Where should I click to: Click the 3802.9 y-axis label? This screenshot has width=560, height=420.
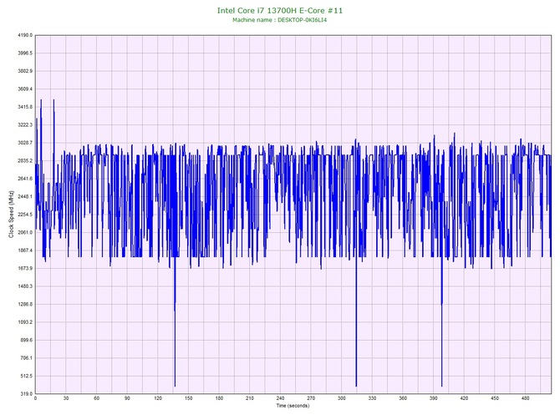25,71
